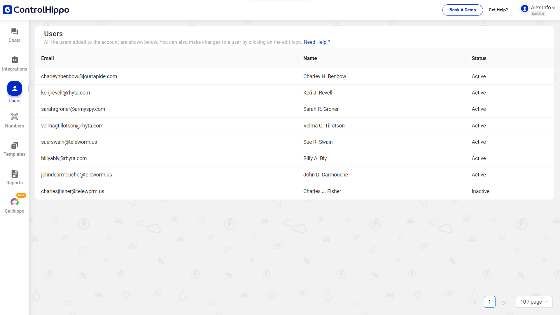This screenshot has width=560, height=315.
Task: Select the Users sidebar icon
Action: click(x=15, y=88)
